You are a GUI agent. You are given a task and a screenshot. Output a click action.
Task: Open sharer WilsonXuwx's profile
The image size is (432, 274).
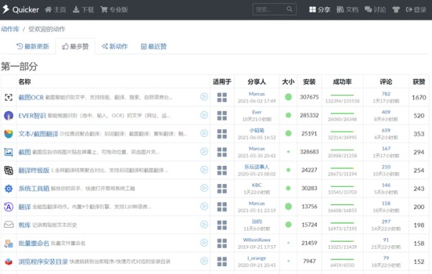tap(256, 240)
